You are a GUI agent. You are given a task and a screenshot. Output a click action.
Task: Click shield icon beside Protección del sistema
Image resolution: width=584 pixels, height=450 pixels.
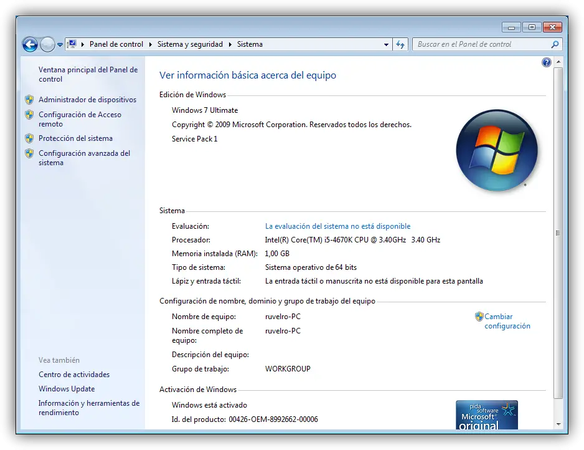point(29,138)
